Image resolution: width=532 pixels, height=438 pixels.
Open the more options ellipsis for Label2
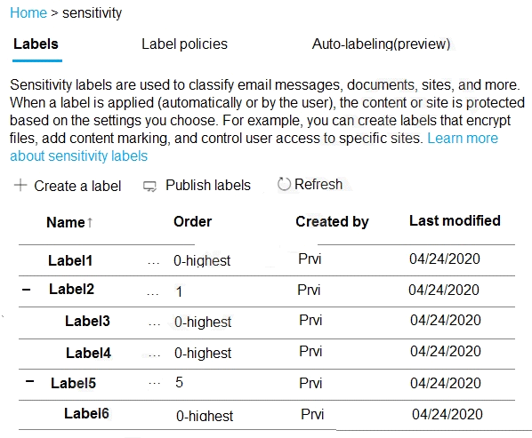(x=153, y=294)
